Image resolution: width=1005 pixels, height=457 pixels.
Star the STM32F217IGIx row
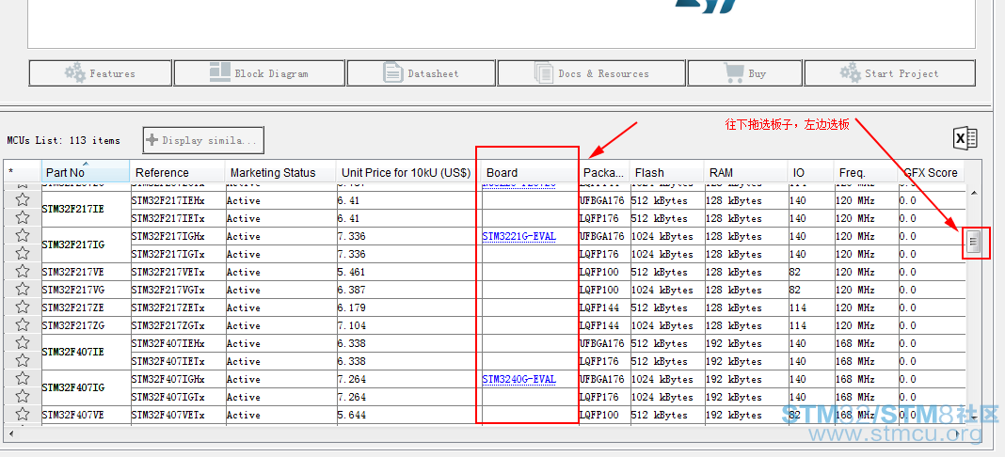tap(23, 254)
